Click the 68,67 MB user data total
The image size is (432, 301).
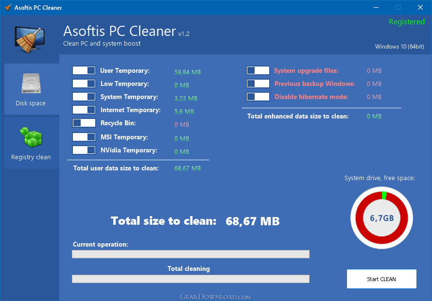(188, 168)
